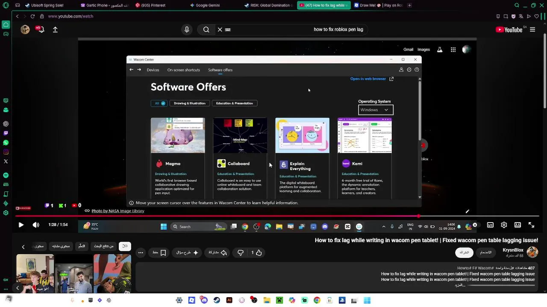The width and height of the screenshot is (547, 307).
Task: Click the youtube.com/watch address bar
Action: click(x=71, y=16)
